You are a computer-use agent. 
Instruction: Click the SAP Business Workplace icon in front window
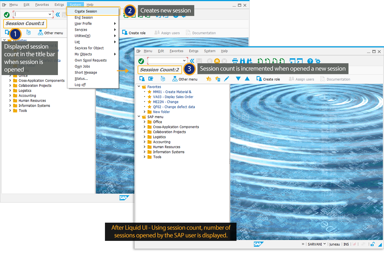pyautogui.click(x=163, y=79)
